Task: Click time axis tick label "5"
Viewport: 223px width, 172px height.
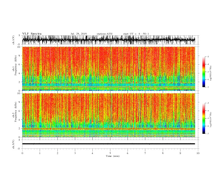Action: pos(110,153)
